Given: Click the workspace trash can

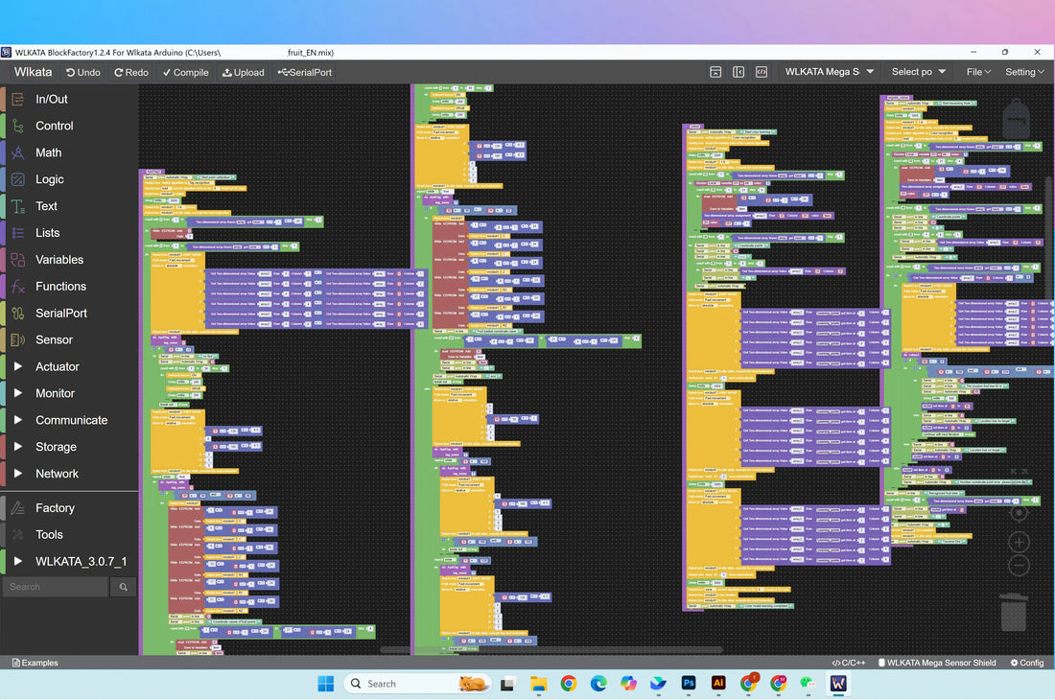Looking at the screenshot, I should click(1014, 612).
